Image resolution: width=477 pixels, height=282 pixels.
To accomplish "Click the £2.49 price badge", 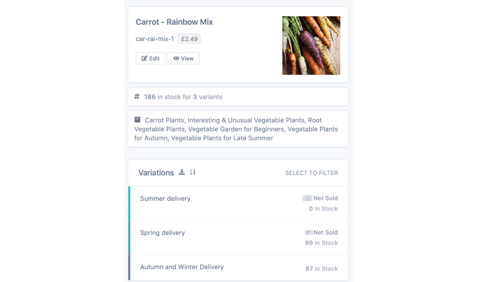I will pos(189,38).
